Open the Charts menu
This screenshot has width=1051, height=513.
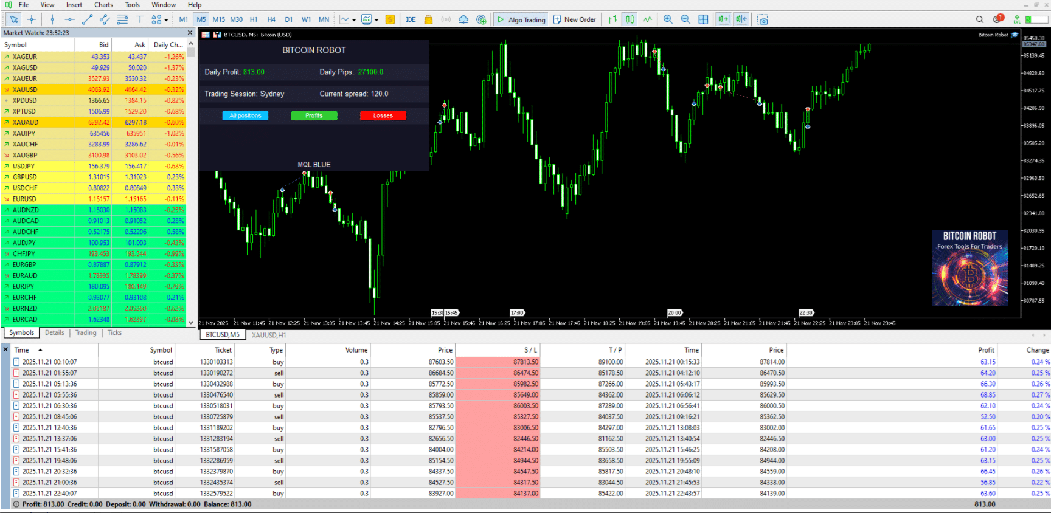[x=103, y=5]
